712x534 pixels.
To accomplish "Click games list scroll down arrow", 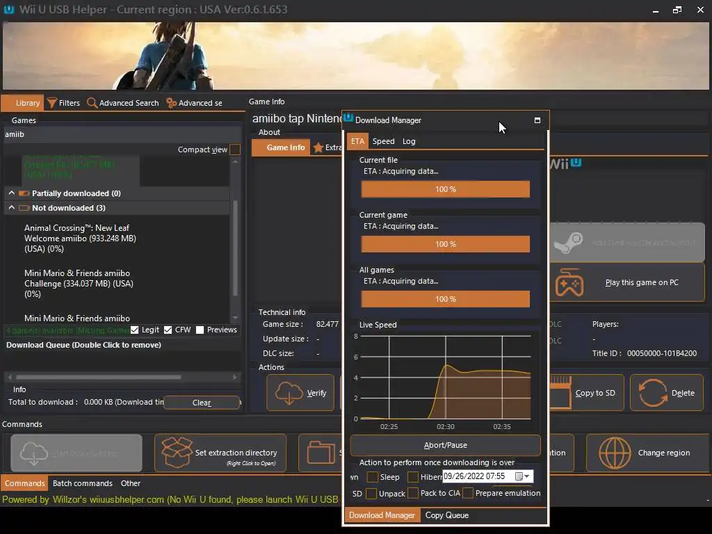I will tap(235, 318).
